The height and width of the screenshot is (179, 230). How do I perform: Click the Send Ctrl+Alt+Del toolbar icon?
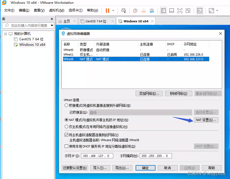124,11
